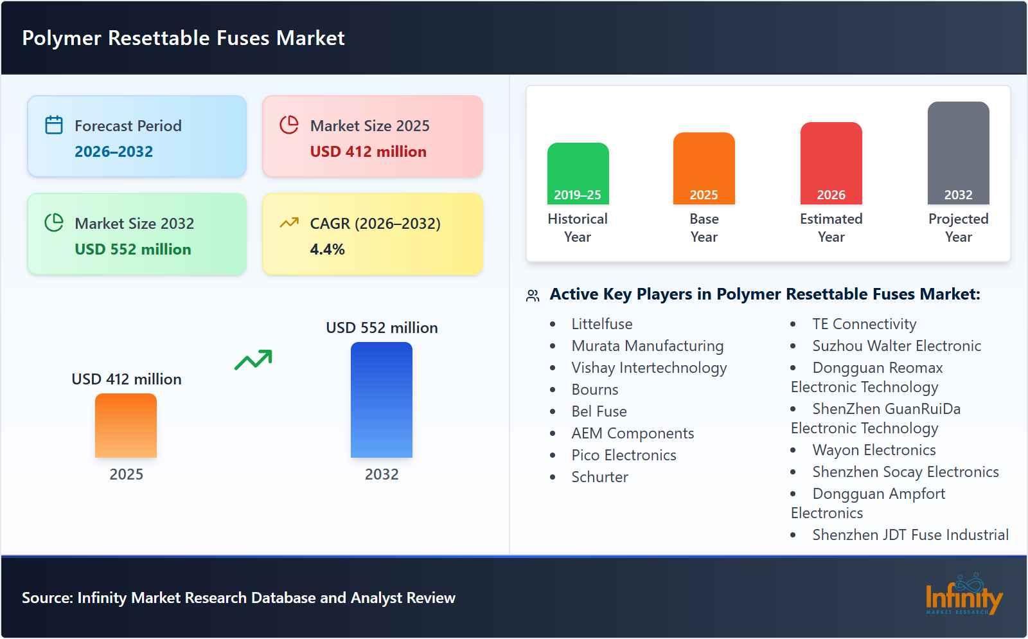This screenshot has width=1028, height=639.
Task: Click the 'Historical Year' label
Action: click(x=578, y=228)
